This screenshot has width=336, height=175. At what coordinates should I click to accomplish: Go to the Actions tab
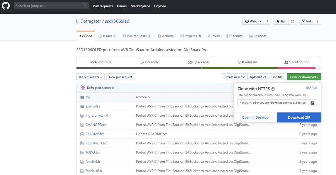pyautogui.click(x=166, y=36)
